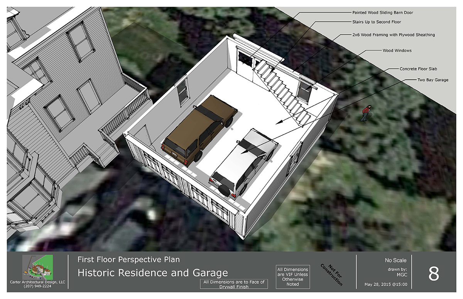Click the "Wood Windows" annotation
The width and height of the screenshot is (463, 299).
click(x=397, y=50)
